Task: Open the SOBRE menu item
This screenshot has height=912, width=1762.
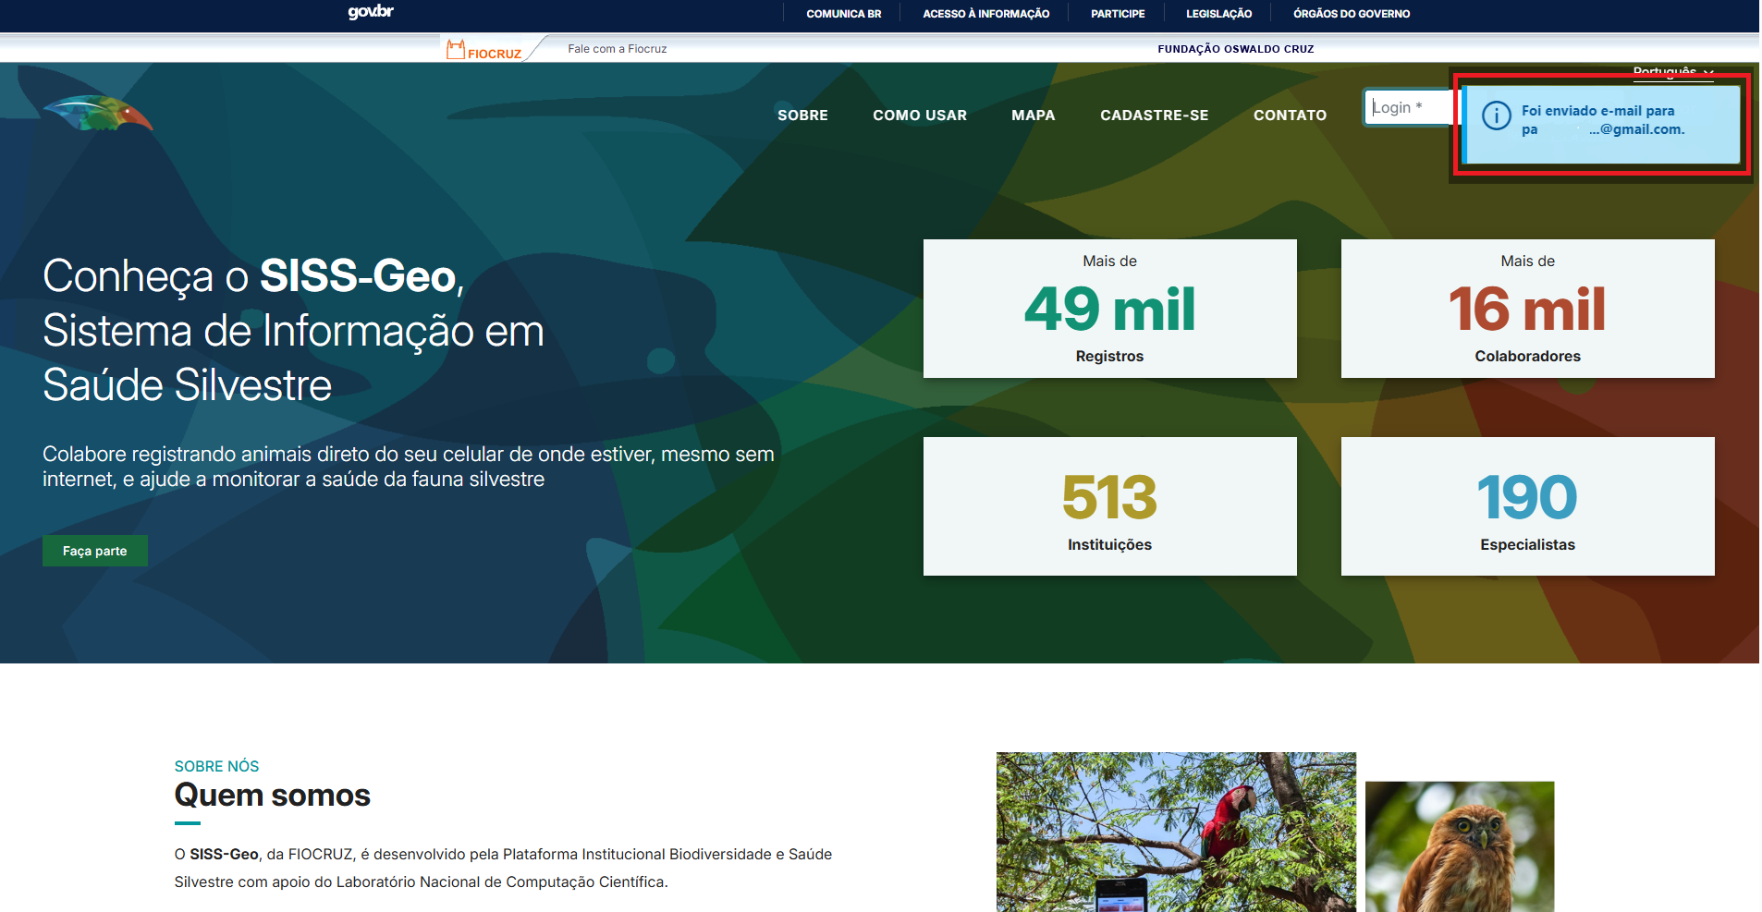Action: [802, 116]
